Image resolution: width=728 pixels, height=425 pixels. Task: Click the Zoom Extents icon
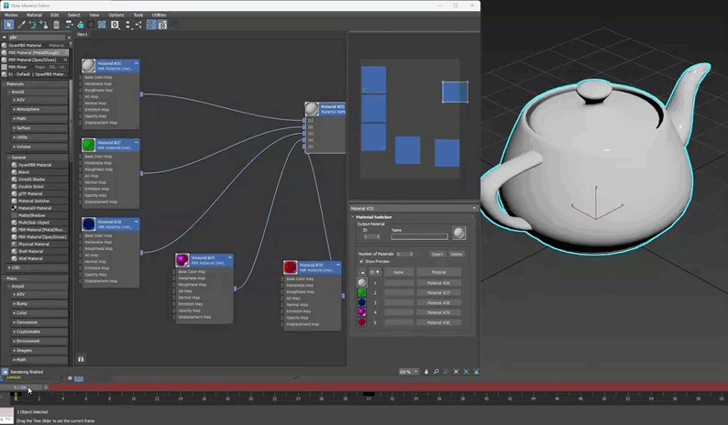point(457,372)
